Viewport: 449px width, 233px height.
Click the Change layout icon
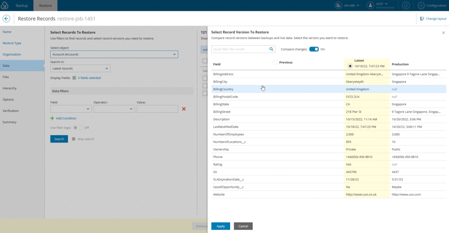(x=422, y=19)
